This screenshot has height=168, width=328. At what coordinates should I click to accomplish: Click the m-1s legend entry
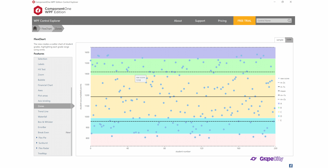(x=281, y=87)
